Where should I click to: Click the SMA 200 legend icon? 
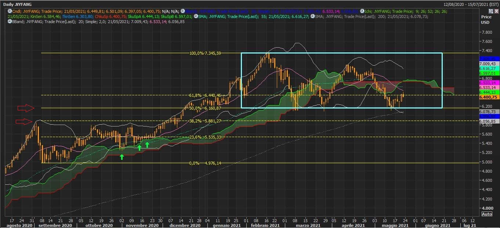coord(312,16)
